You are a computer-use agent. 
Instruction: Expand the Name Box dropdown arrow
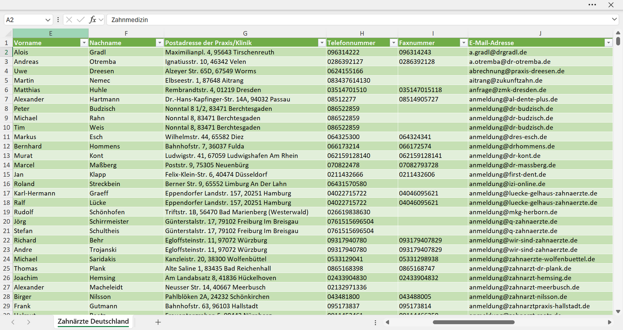[x=48, y=20]
